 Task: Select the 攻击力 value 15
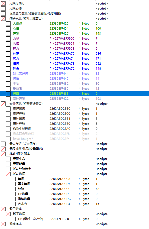97,204
